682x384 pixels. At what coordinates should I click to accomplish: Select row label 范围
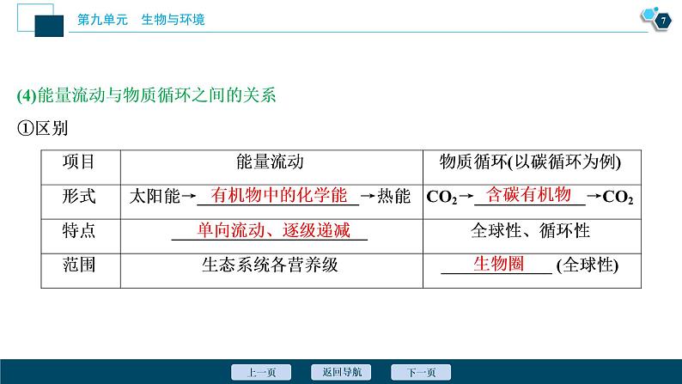(x=78, y=265)
